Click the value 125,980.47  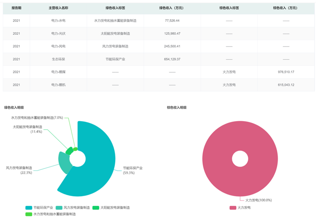coord(172,33)
